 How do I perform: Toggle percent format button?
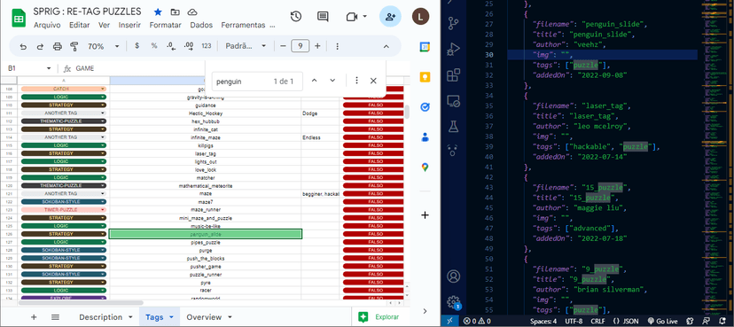[x=154, y=46]
